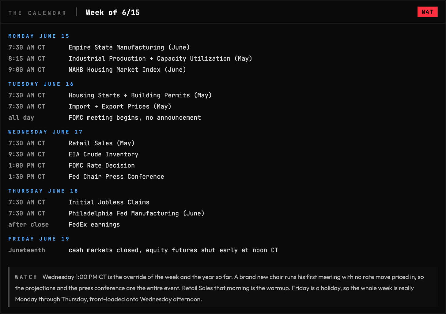Select 'Philadelphia Fed Manufacturing (June)' entry
Image resolution: width=446 pixels, height=314 pixels.
click(x=136, y=213)
